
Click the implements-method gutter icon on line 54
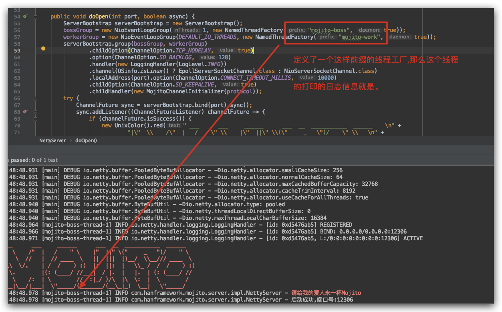(25, 16)
